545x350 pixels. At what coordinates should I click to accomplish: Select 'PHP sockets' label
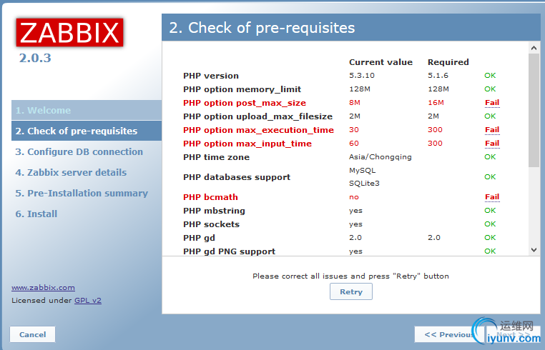tap(211, 224)
